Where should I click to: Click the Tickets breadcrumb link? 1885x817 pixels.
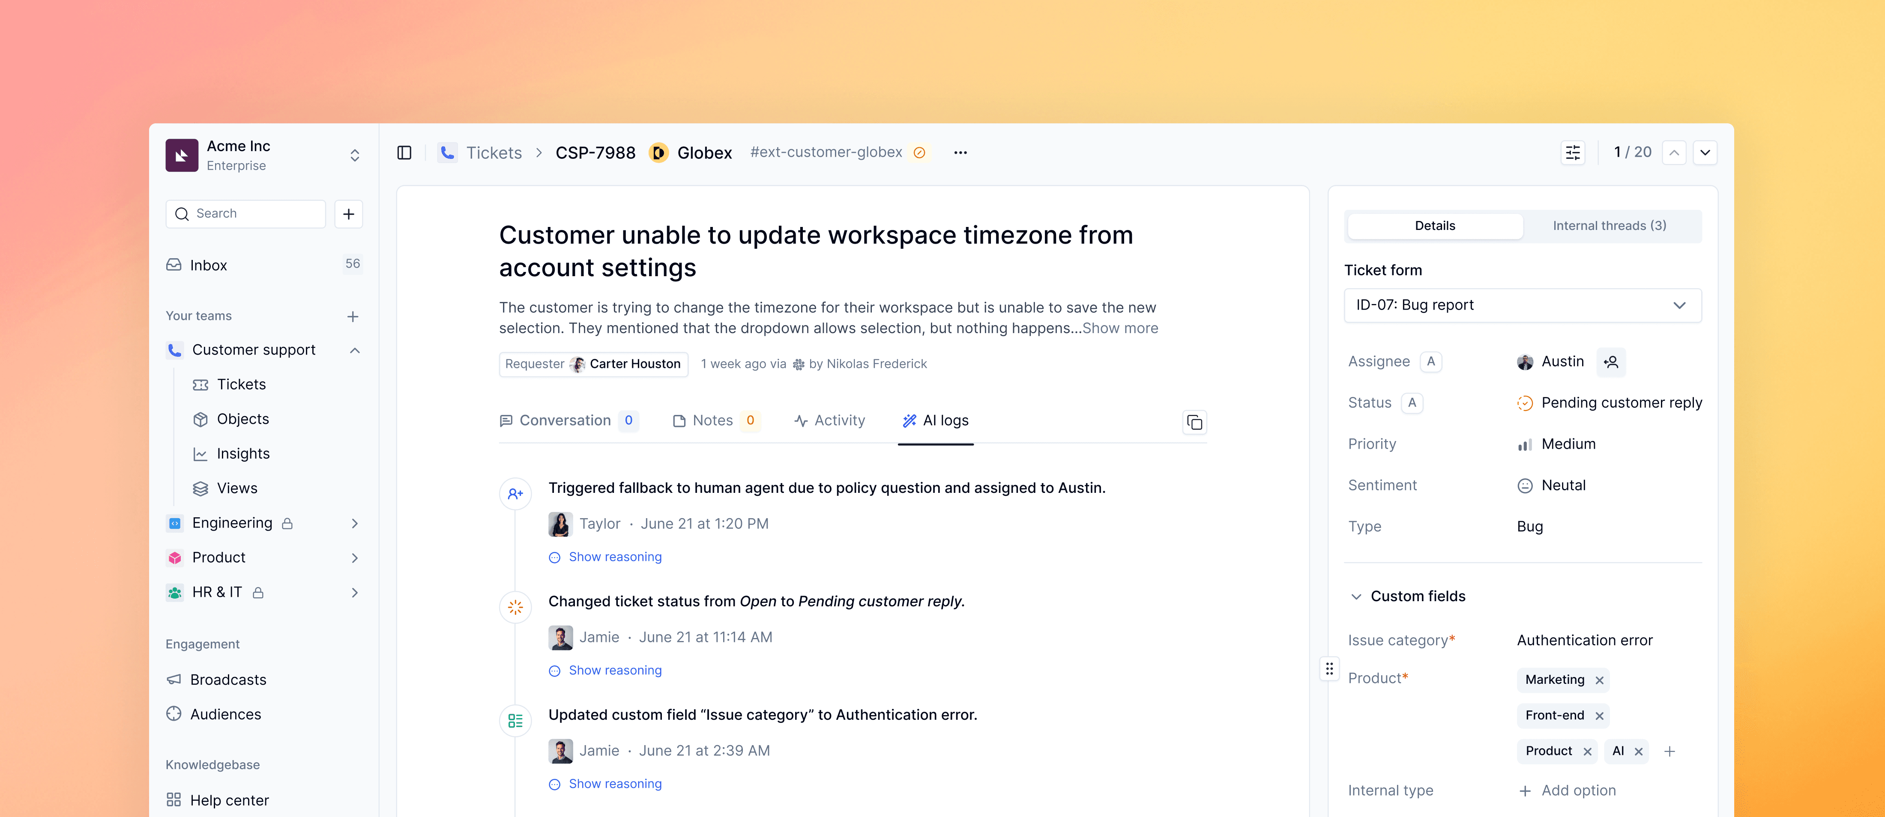pos(494,152)
